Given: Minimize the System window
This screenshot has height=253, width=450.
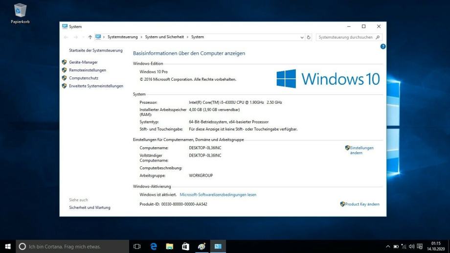Looking at the screenshot, I should pos(349,26).
